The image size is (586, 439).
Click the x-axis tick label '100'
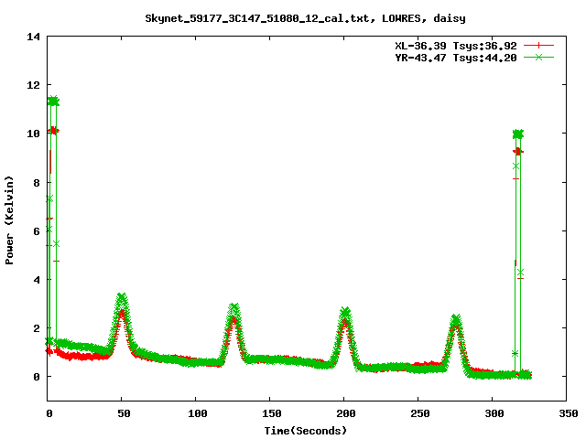pos(198,413)
